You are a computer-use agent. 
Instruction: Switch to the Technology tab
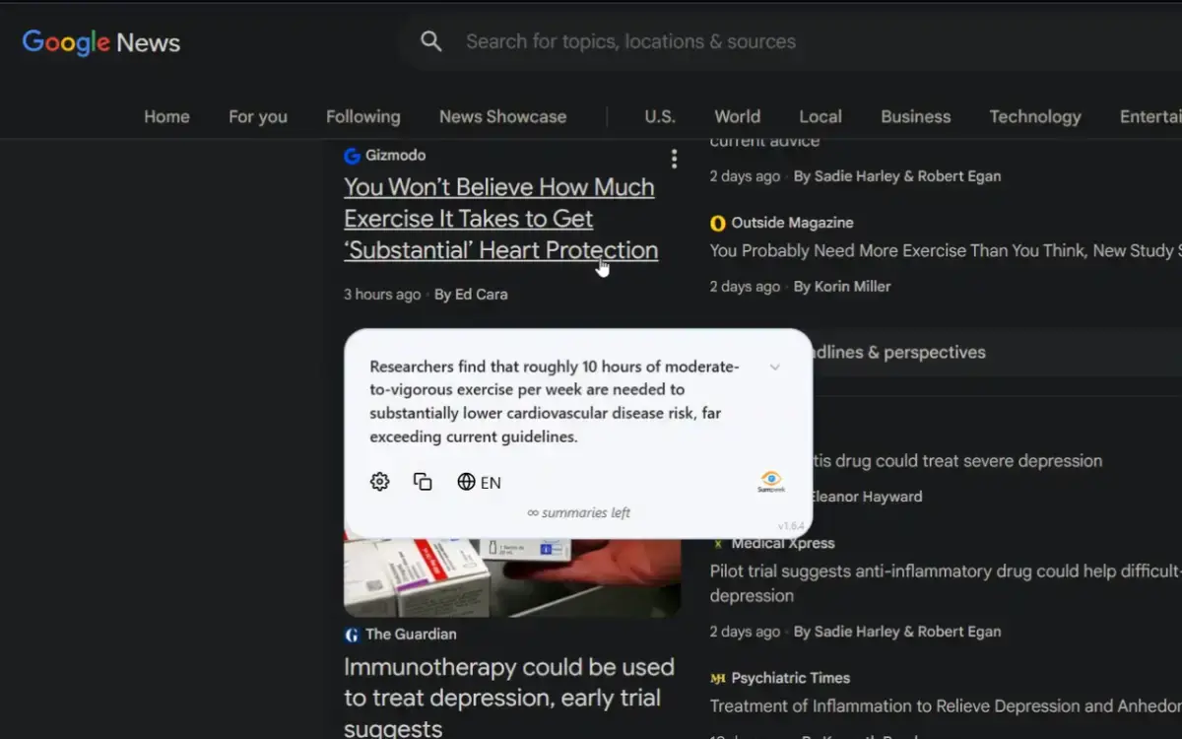(1035, 116)
